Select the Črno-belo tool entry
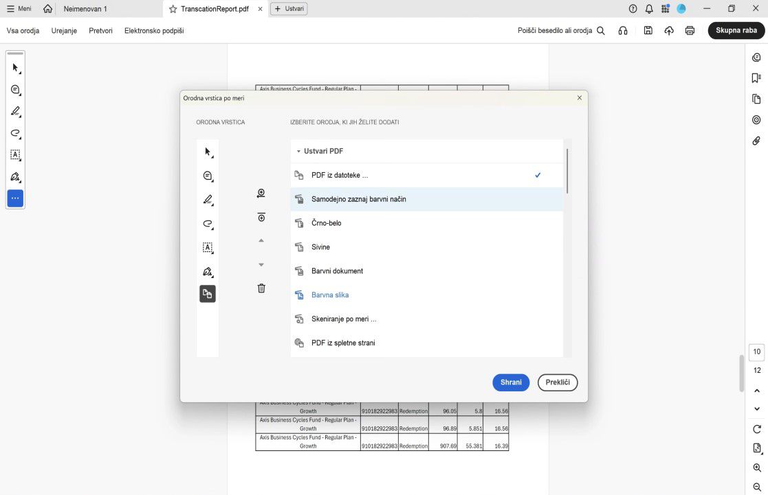Viewport: 768px width, 495px height. (426, 223)
